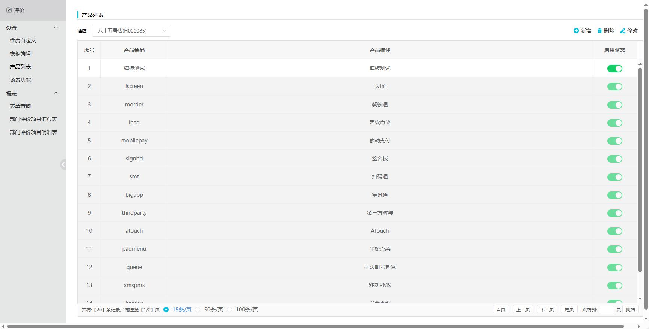
Task: Toggle the enable switch for queue
Action: tap(614, 268)
